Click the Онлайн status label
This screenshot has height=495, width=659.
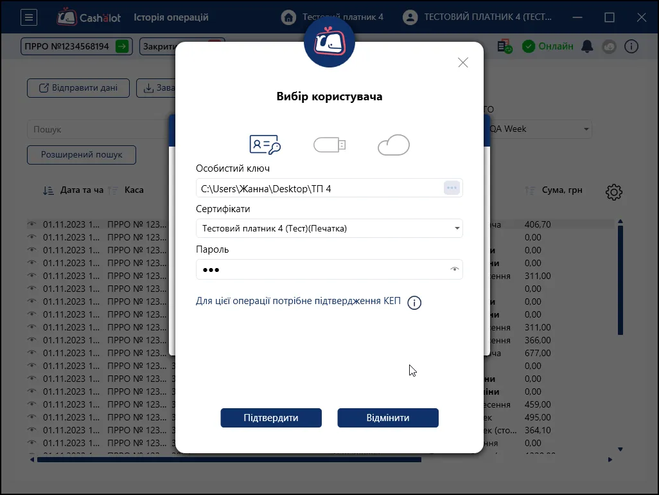tap(556, 46)
